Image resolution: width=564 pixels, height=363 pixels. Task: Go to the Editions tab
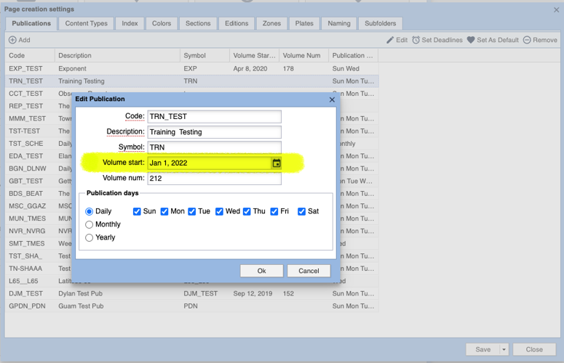pyautogui.click(x=237, y=23)
